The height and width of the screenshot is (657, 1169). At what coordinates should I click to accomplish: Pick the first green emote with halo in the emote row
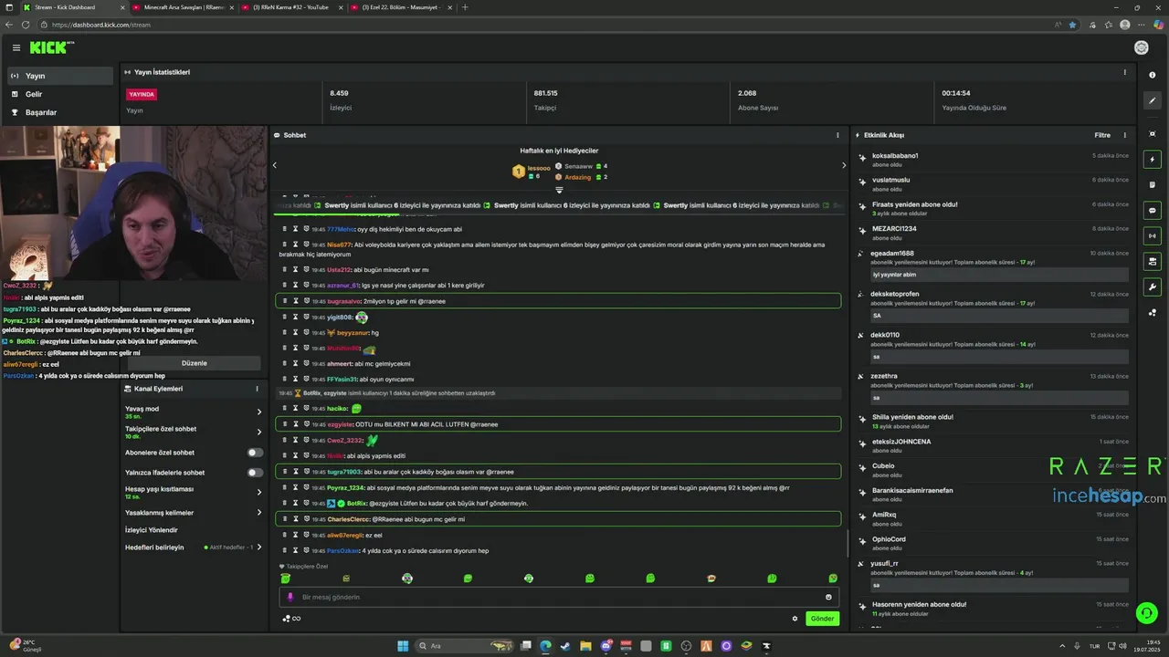point(286,579)
